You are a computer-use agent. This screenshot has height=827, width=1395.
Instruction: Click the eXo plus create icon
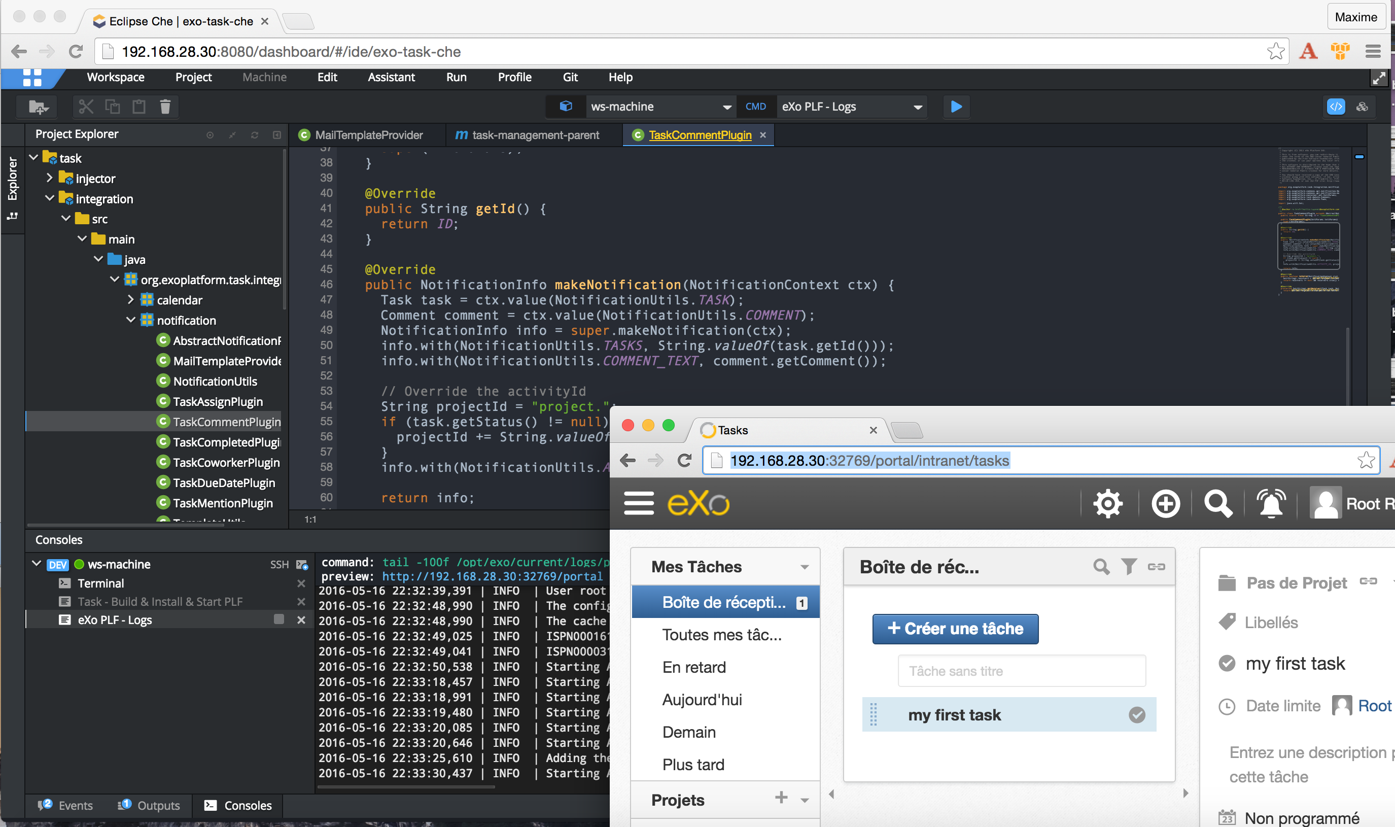(x=1166, y=503)
